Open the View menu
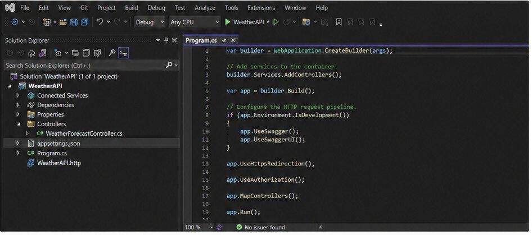 pos(65,7)
